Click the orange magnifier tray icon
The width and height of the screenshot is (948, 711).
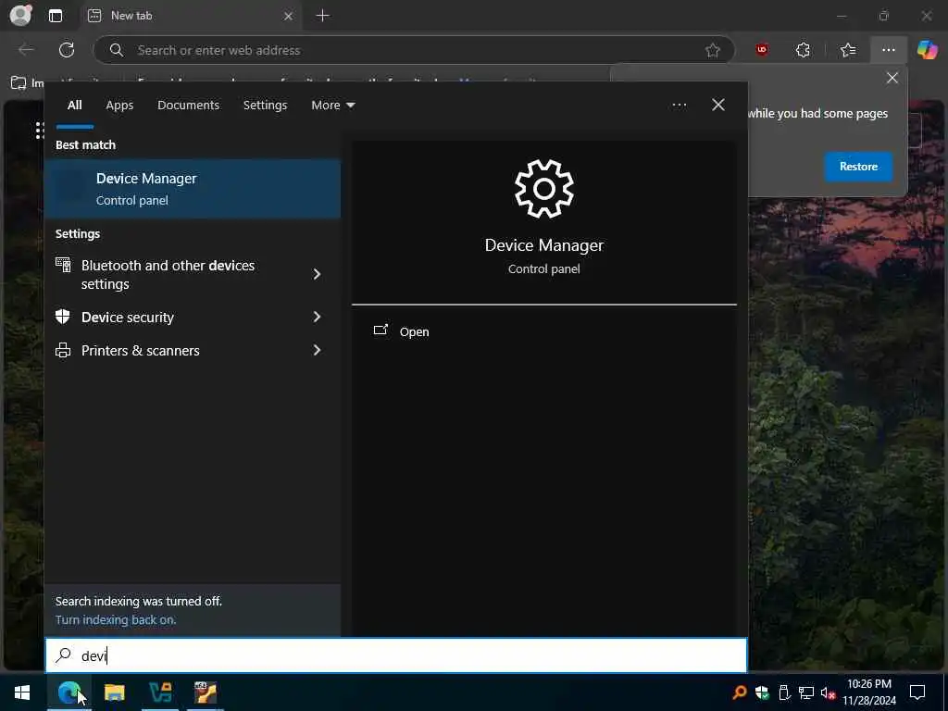[740, 692]
